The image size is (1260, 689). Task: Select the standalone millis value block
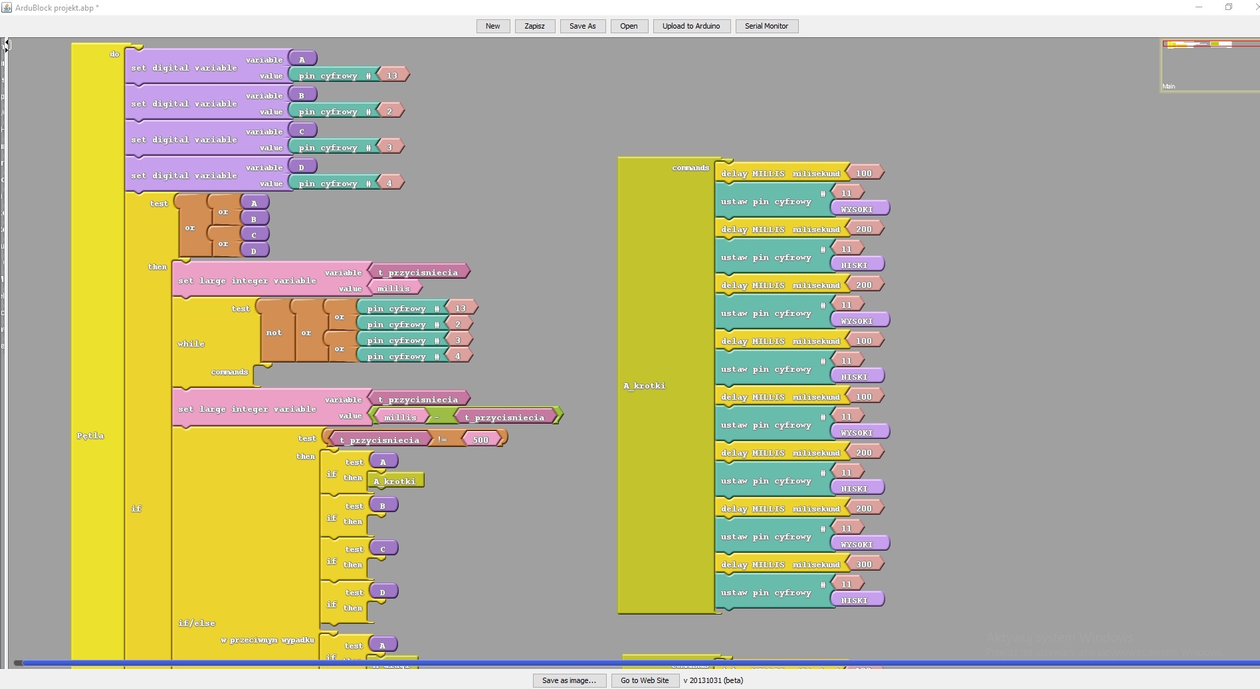point(394,288)
